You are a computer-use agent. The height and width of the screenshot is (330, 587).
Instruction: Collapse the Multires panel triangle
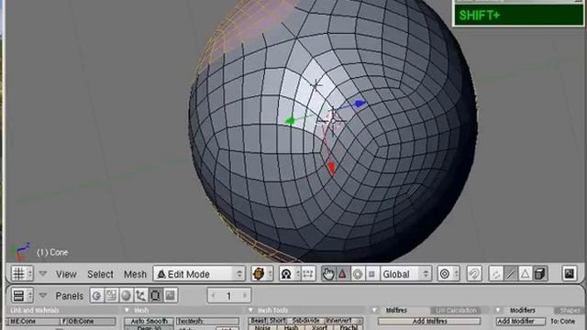pyautogui.click(x=374, y=310)
